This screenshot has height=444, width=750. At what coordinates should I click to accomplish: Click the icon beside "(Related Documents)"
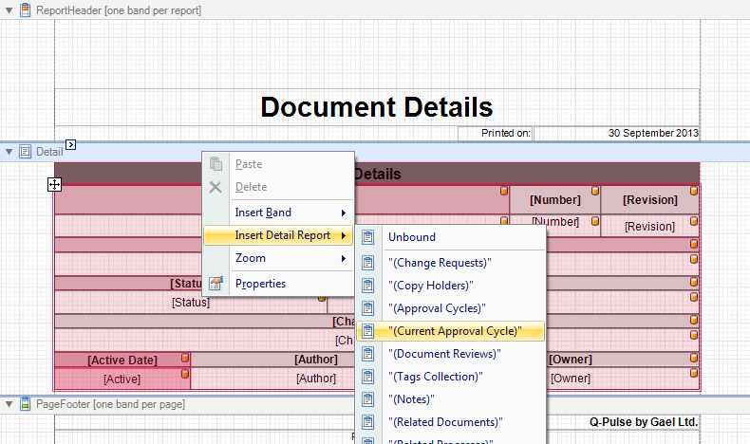coord(367,422)
